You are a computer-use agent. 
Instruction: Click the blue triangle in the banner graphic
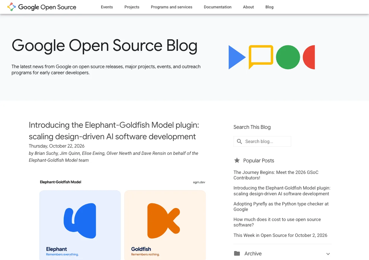coord(237,57)
